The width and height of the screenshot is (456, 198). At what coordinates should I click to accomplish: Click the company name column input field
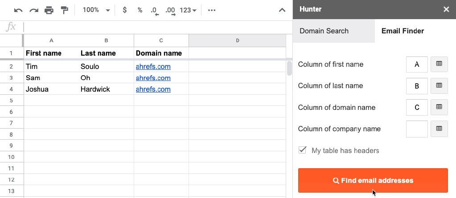coord(417,129)
